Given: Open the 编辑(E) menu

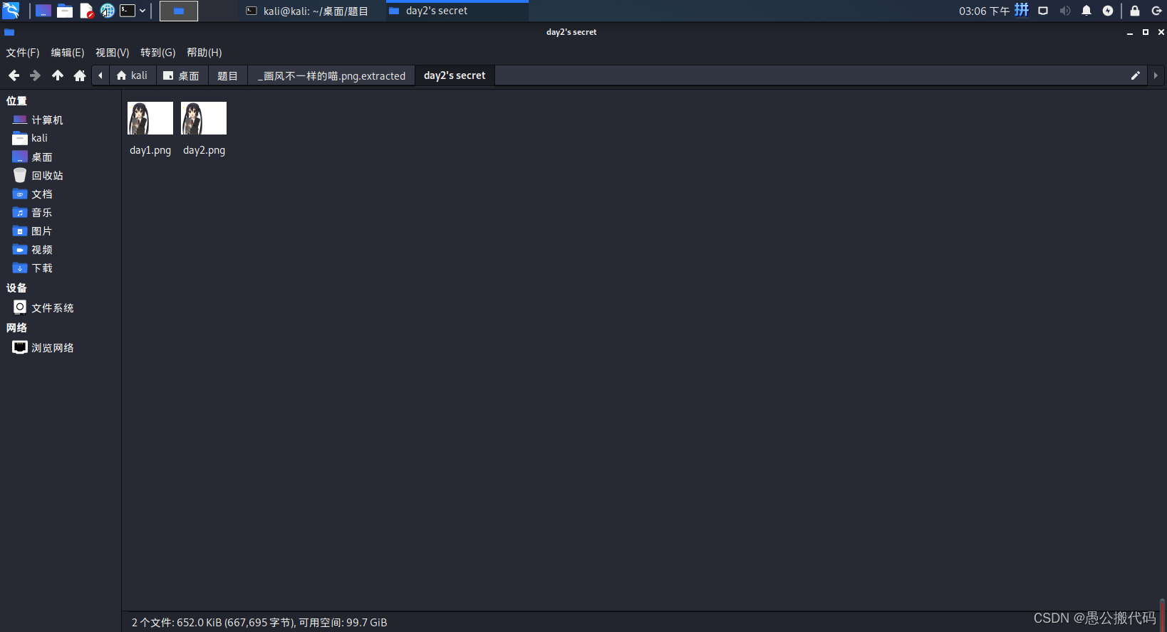Looking at the screenshot, I should pyautogui.click(x=68, y=53).
